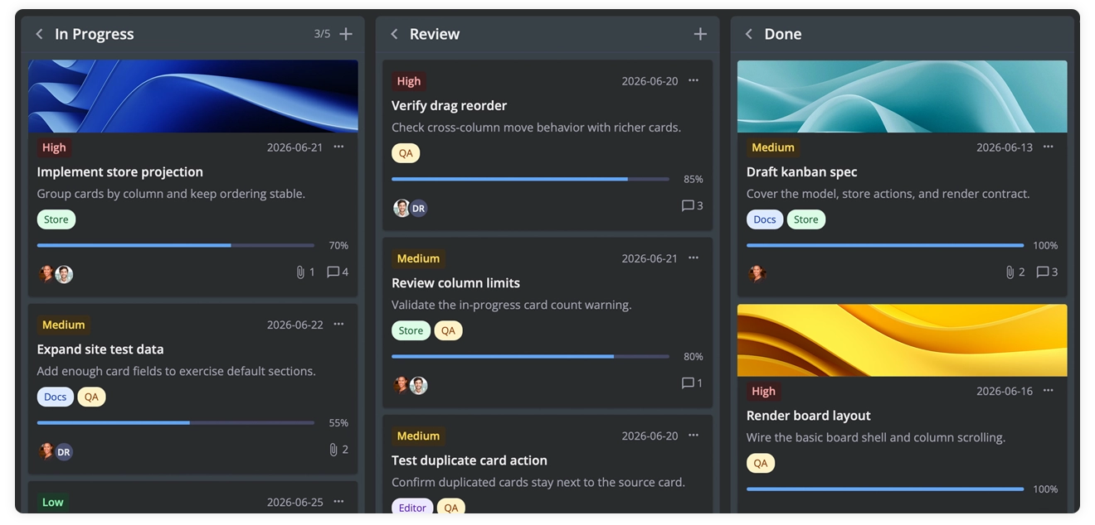Viewport: 1095px width, 525px height.
Task: Open the Implement store projection card title
Action: pyautogui.click(x=120, y=171)
